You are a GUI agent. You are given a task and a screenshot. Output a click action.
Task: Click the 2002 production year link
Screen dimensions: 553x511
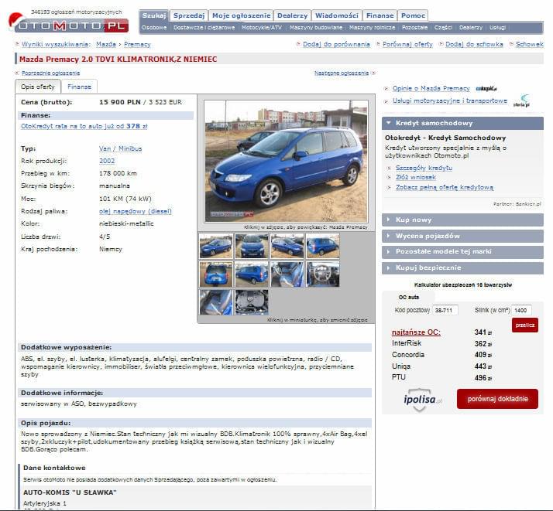coord(107,161)
